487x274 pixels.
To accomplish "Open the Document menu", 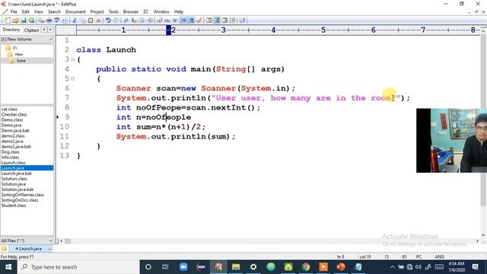I will (75, 11).
